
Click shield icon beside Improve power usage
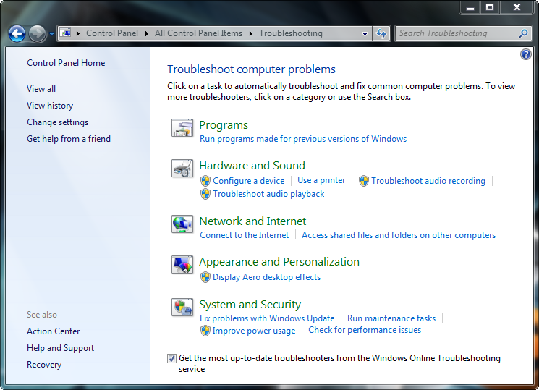pos(205,331)
